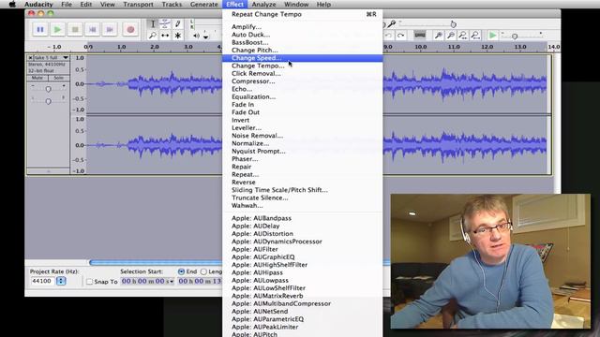Click the Fit Project zoom icon

click(475, 36)
